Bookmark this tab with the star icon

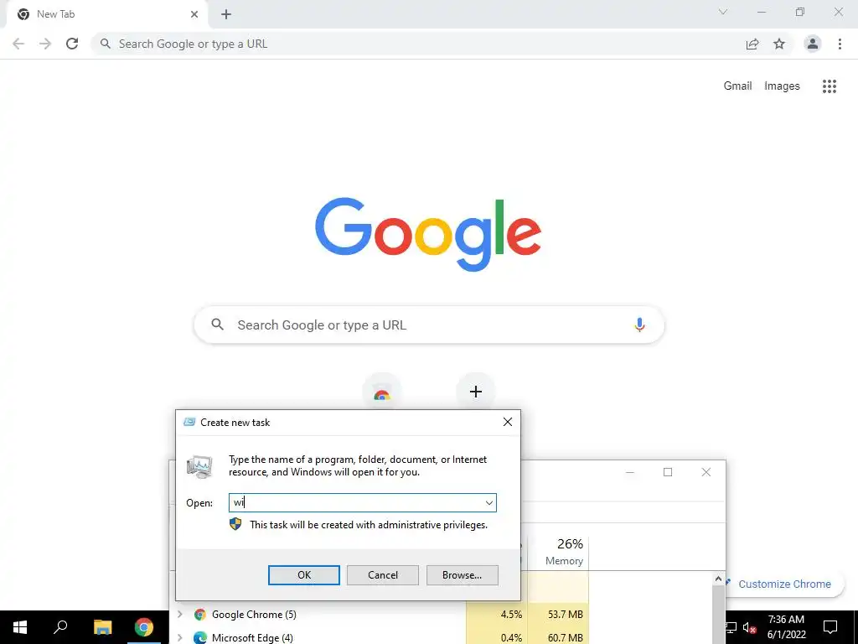[x=779, y=44]
